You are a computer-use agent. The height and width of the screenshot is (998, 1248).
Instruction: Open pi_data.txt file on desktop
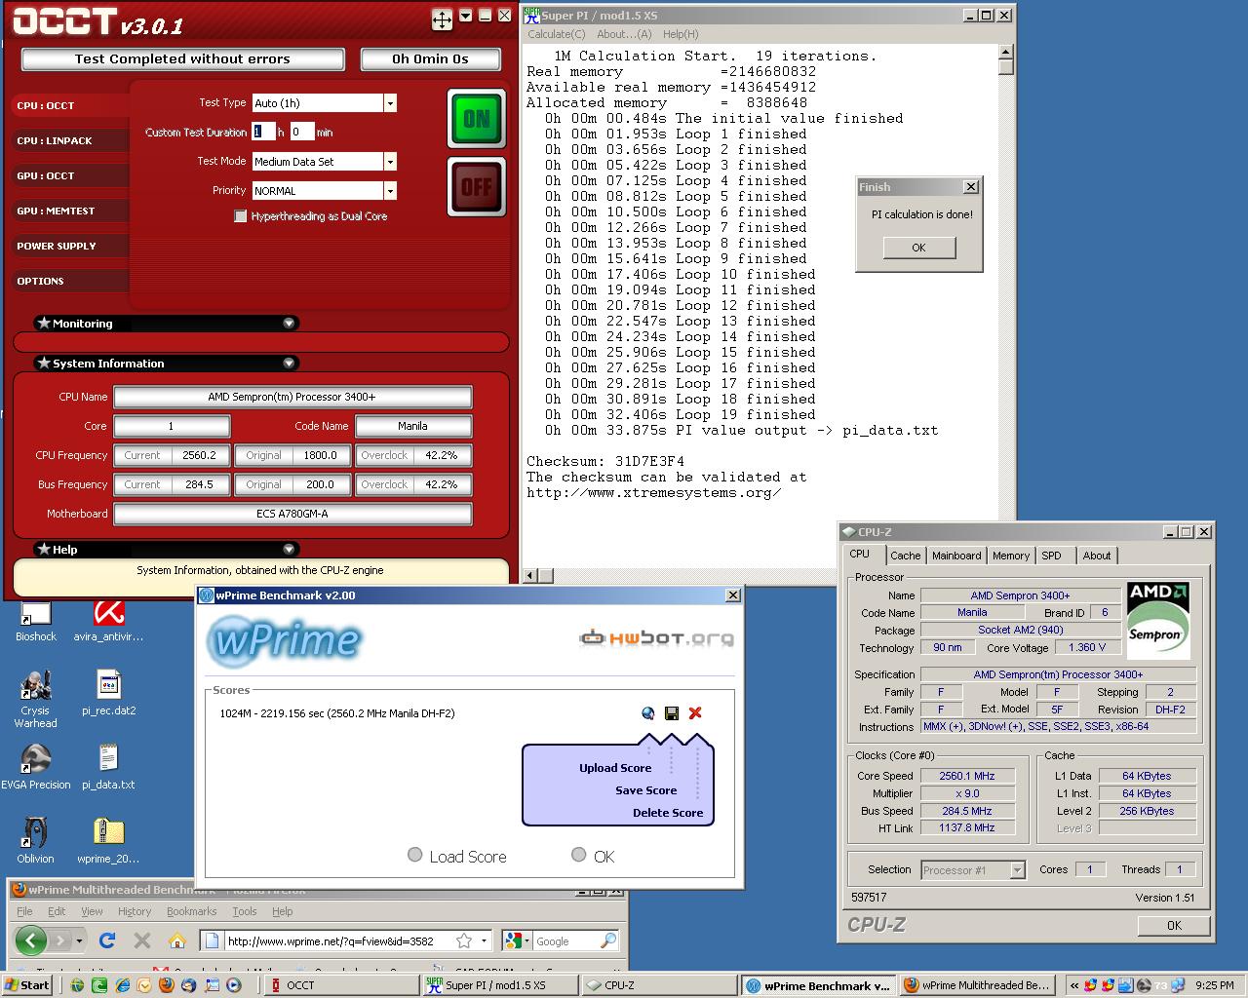point(108,767)
